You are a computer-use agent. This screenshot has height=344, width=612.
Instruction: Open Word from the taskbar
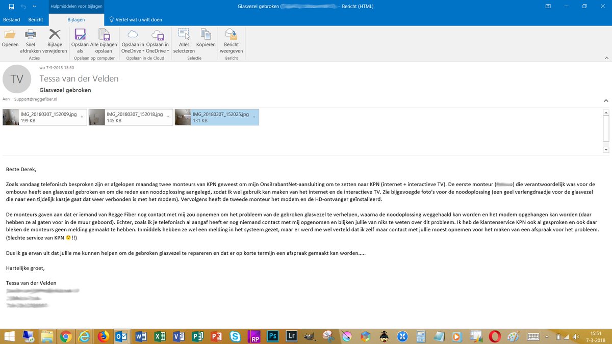tap(141, 336)
